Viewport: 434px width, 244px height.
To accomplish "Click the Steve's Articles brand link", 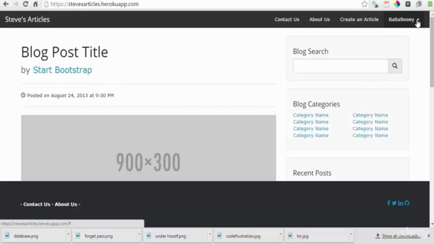I will pyautogui.click(x=27, y=20).
